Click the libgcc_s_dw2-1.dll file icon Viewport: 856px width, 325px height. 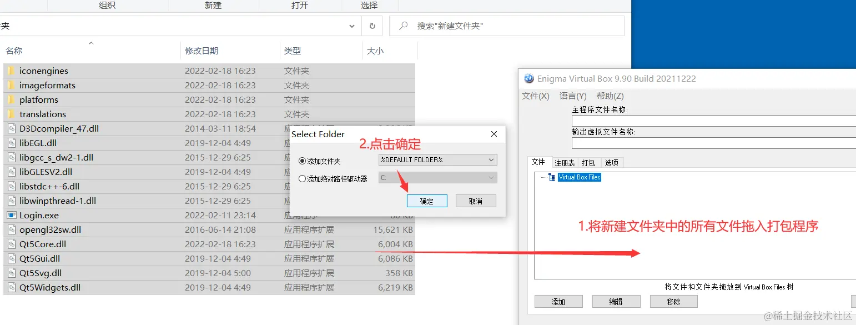pyautogui.click(x=11, y=157)
